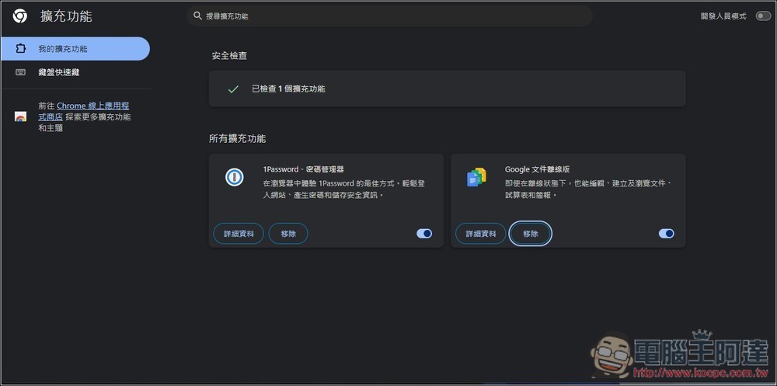Click the Chrome logo in the header
777x386 pixels.
pyautogui.click(x=20, y=16)
